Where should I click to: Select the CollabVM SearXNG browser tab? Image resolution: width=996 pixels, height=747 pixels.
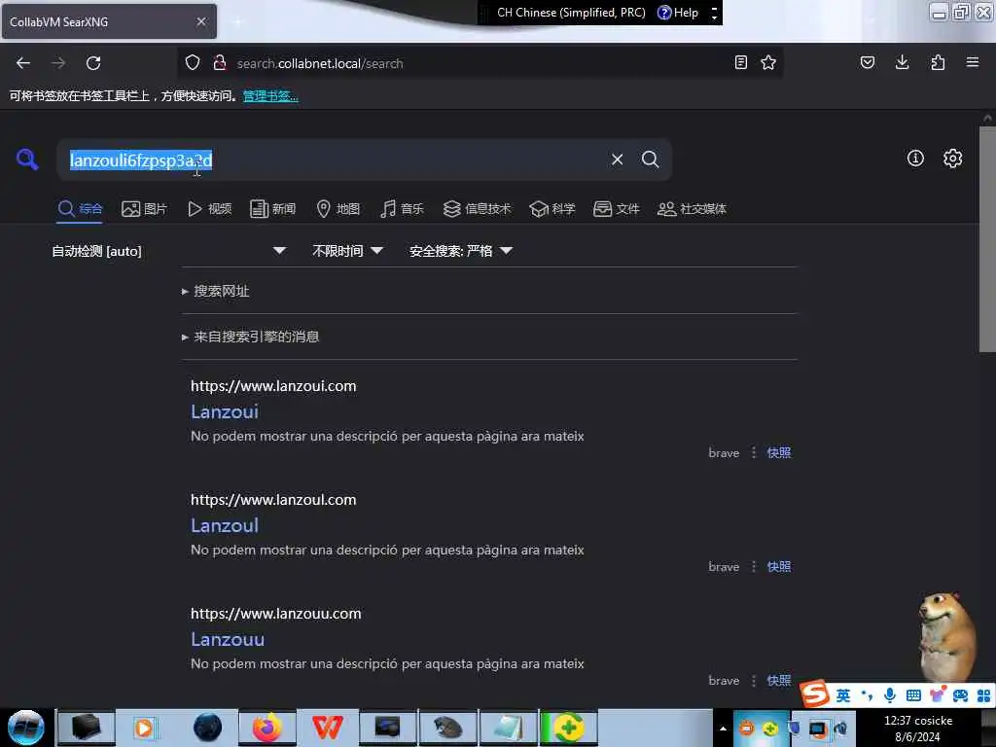click(109, 21)
